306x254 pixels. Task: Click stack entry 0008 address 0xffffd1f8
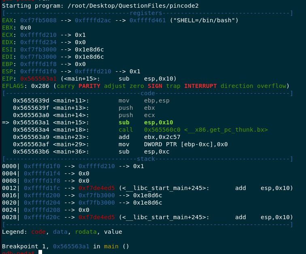pyautogui.click(x=42, y=181)
